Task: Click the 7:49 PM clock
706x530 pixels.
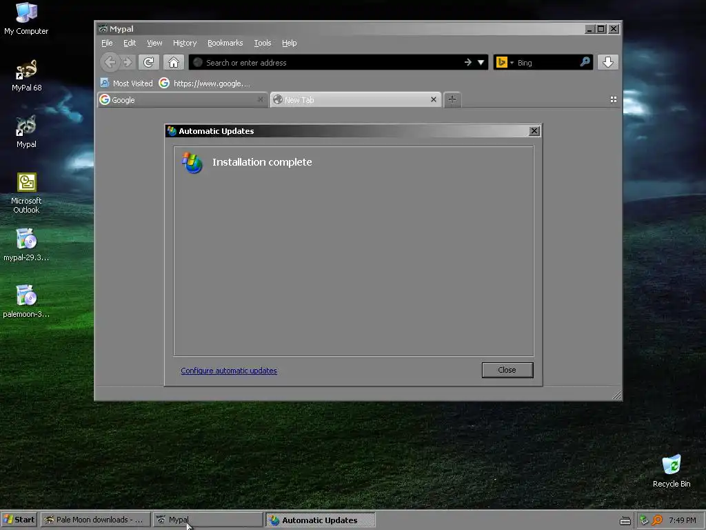Action: pyautogui.click(x=682, y=520)
